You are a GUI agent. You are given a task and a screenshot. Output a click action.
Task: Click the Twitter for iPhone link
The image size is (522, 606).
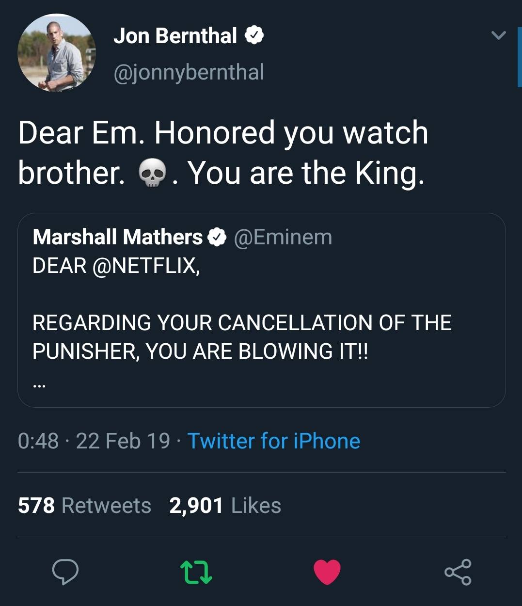[273, 441]
